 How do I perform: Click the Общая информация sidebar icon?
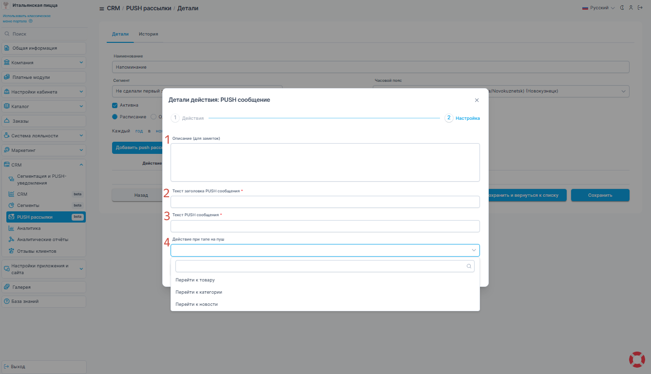coord(7,48)
